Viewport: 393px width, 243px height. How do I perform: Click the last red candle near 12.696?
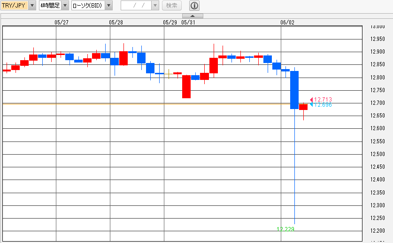303,107
